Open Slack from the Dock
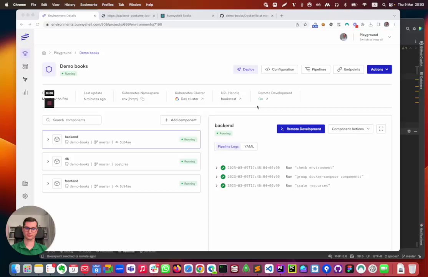The height and width of the screenshot is (277, 428). [154, 269]
